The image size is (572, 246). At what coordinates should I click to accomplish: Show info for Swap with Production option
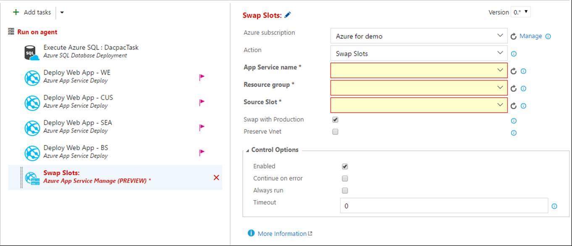tap(514, 121)
